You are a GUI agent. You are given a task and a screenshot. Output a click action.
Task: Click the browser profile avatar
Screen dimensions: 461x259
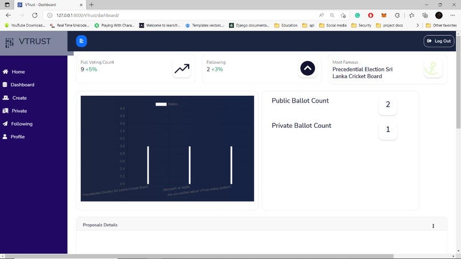[x=439, y=15]
